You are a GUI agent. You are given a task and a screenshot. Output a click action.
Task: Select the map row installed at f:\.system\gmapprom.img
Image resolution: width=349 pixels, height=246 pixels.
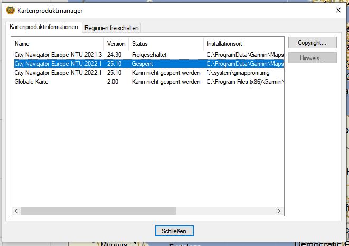(58, 73)
